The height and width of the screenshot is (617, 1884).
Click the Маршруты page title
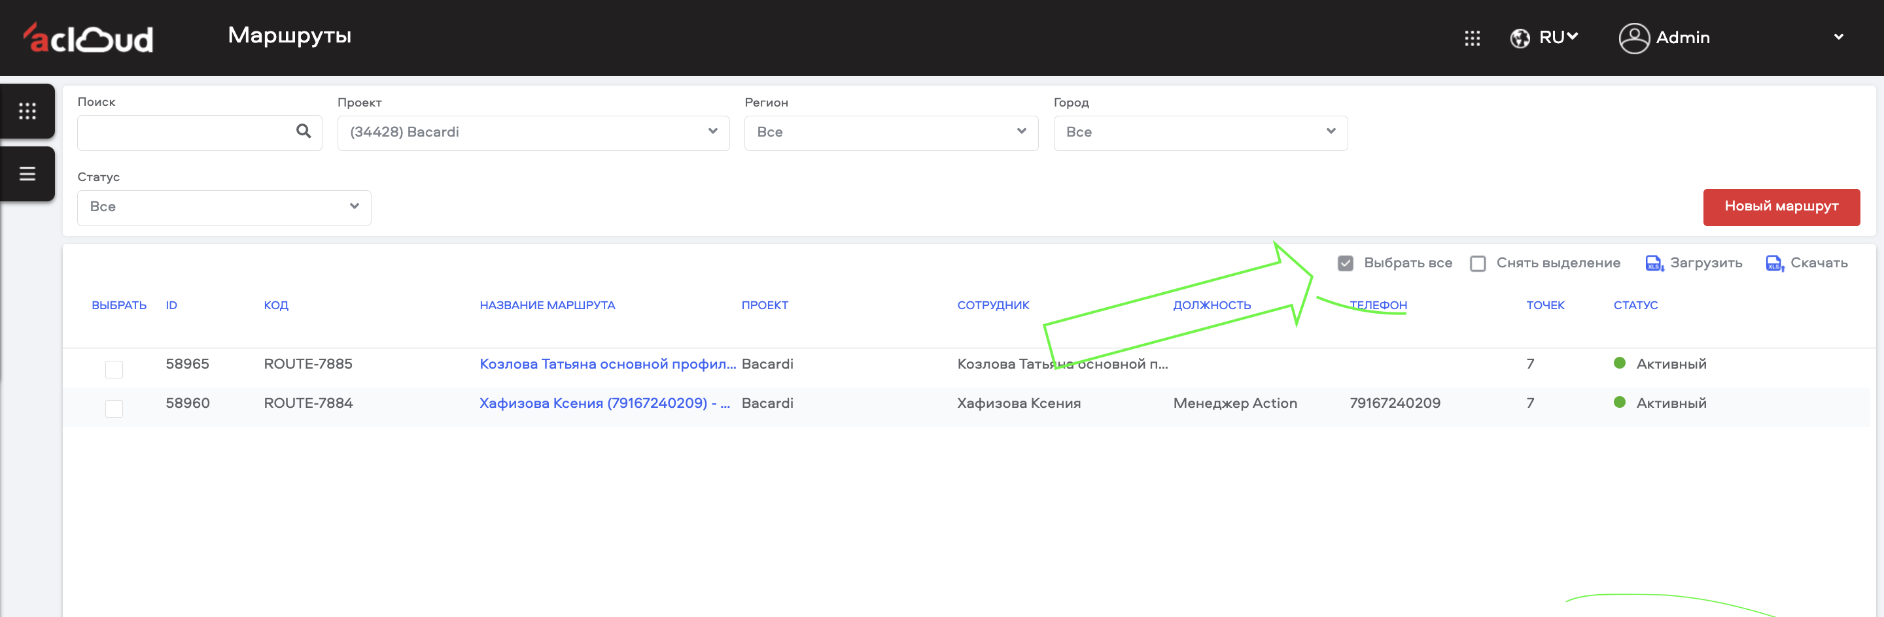(289, 36)
